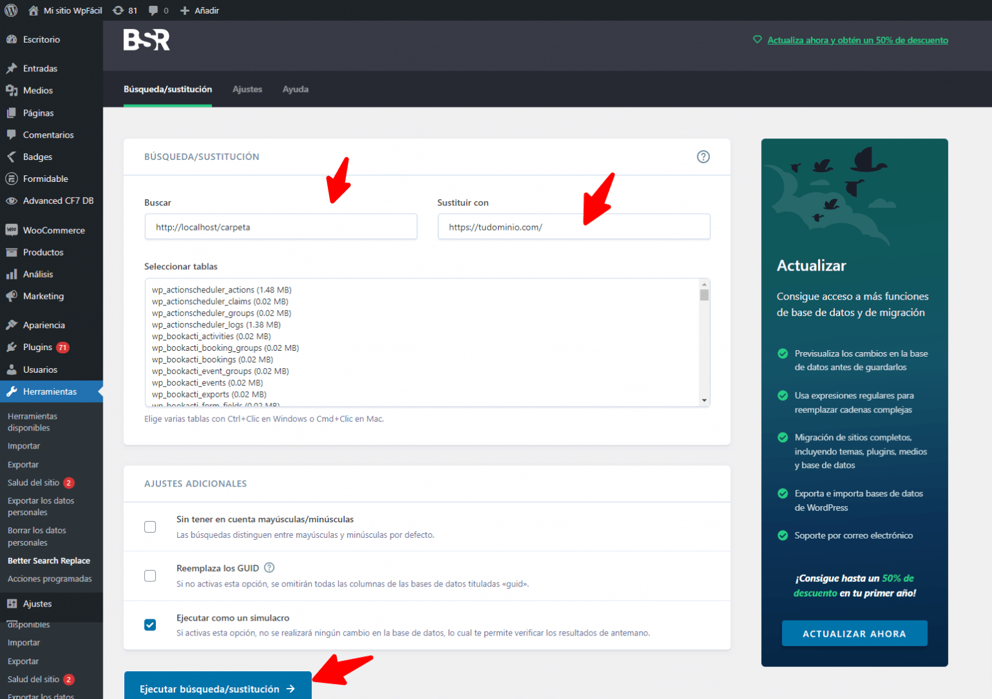992x699 pixels.
Task: Enable Sin tener en cuenta mayúsculas/minúsculas checkbox
Action: point(150,527)
